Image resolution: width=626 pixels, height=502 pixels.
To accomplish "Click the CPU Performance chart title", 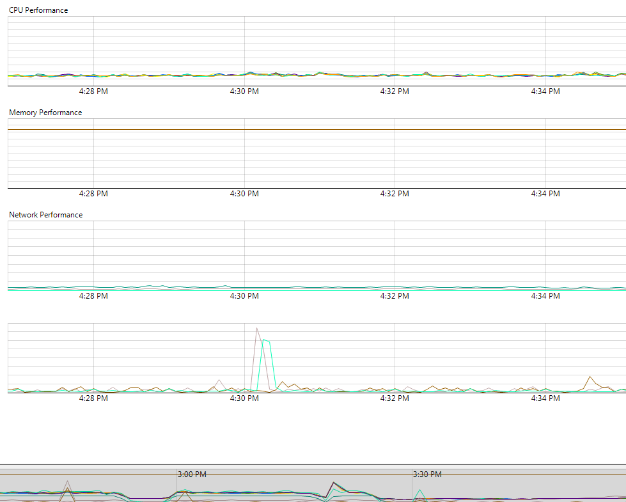I will [38, 10].
